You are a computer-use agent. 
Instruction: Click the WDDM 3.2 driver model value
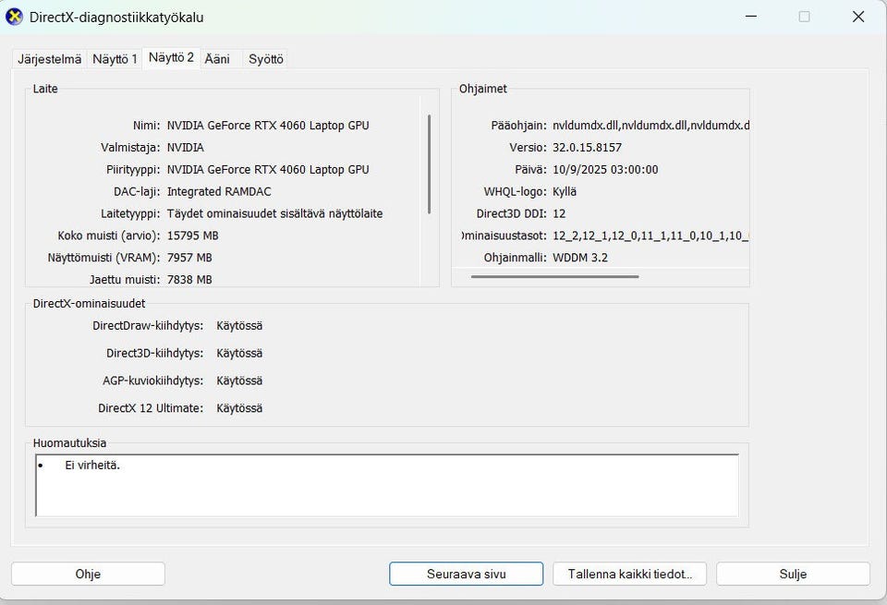tap(580, 258)
